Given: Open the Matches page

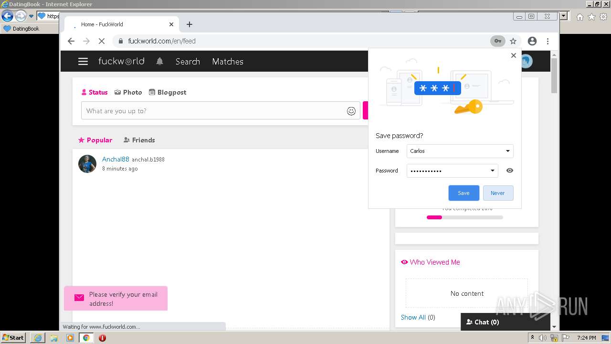Looking at the screenshot, I should [x=228, y=62].
